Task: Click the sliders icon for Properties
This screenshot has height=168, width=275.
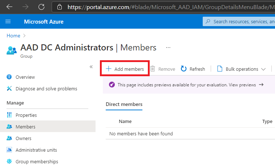Action: tap(9, 115)
